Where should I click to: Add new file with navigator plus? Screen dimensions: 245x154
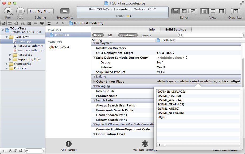coord(4,151)
